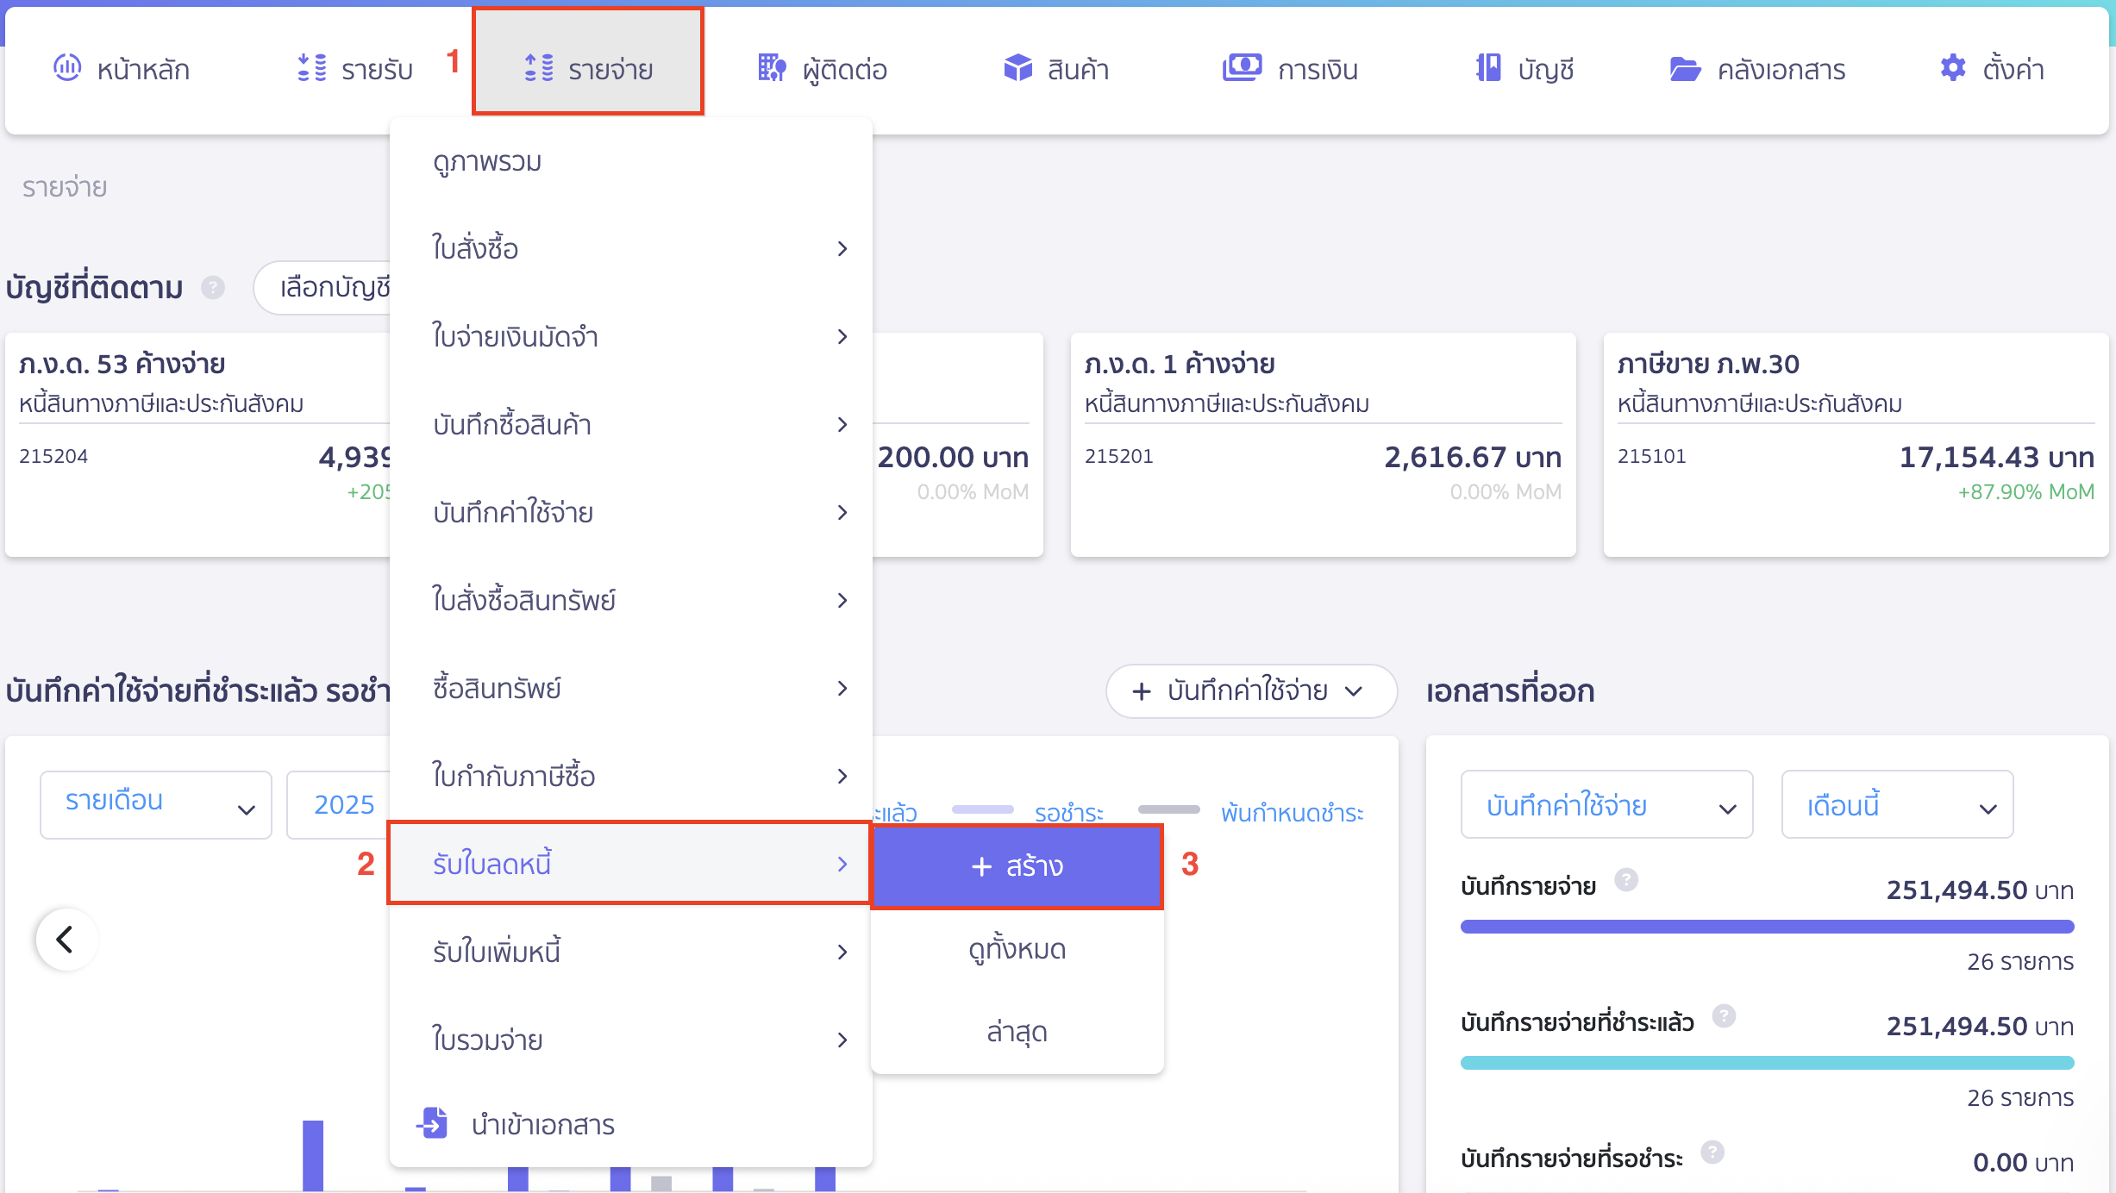Open the บัญชี menu tab
This screenshot has height=1193, width=2116.
[1524, 69]
